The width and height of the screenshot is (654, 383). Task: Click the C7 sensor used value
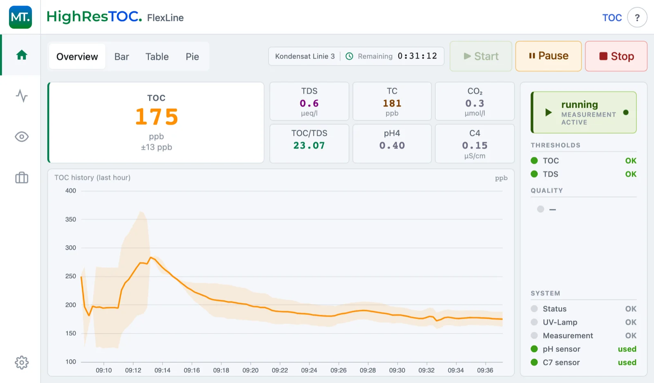tap(627, 362)
